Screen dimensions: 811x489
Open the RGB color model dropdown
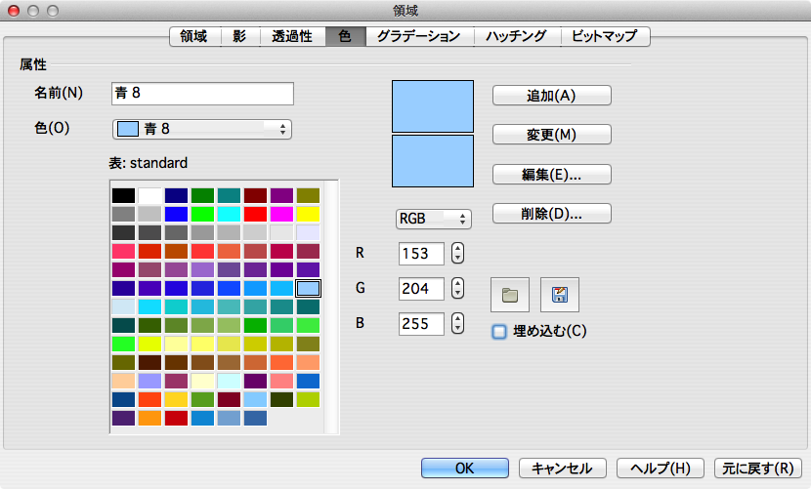pyautogui.click(x=434, y=219)
